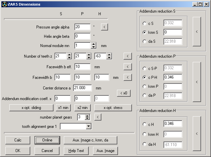Click the '<' button beside Pressure angle alpha
211x157 pixels.
tap(104, 27)
